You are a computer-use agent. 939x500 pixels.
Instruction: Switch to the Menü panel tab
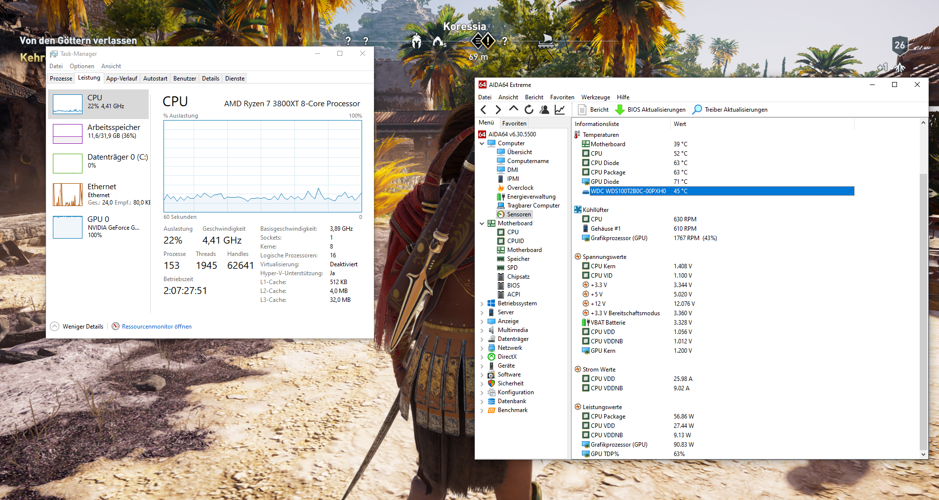pos(486,123)
